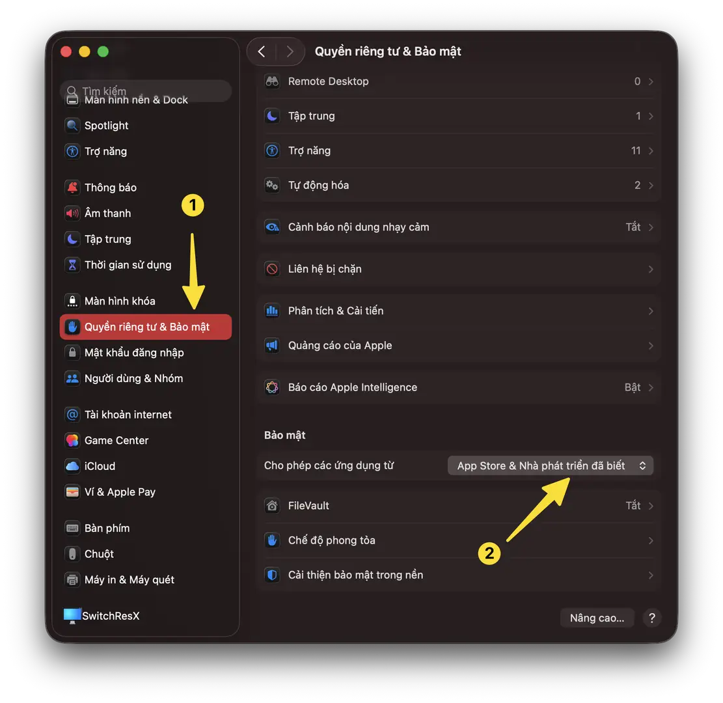This screenshot has height=703, width=723.
Task: Click the Bật value for Apple Intelligence report
Action: click(633, 387)
